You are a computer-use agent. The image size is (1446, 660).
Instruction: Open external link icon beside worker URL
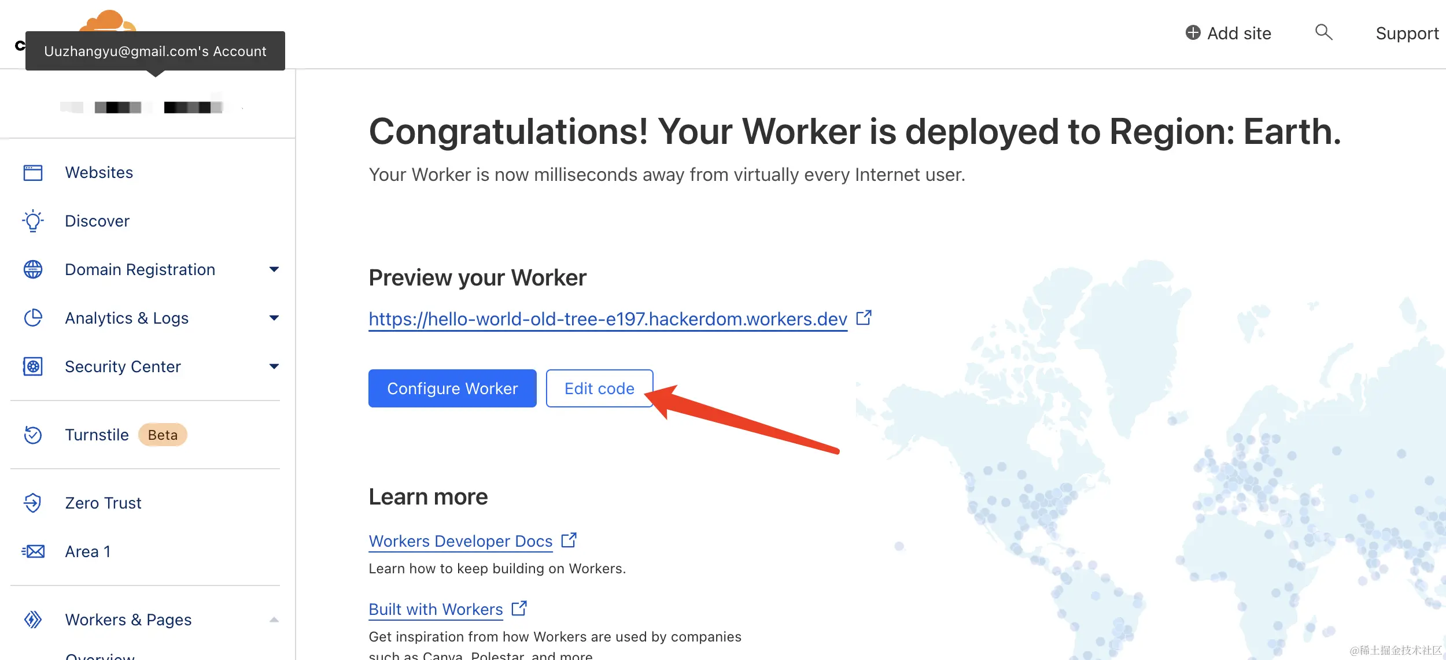pos(864,318)
